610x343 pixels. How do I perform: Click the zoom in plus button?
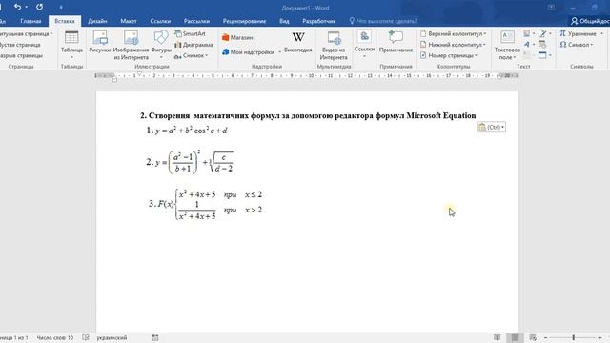pyautogui.click(x=600, y=337)
